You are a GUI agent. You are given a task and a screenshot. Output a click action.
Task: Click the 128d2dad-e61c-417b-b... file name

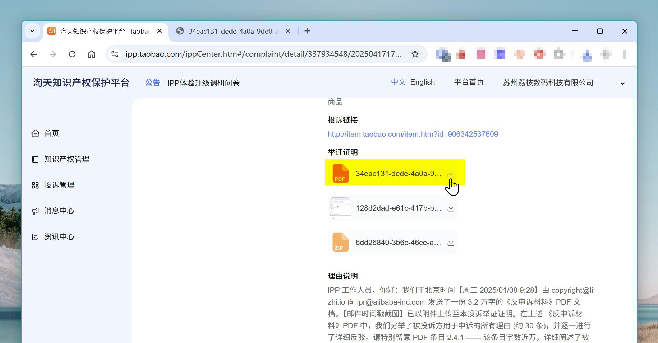coord(399,208)
